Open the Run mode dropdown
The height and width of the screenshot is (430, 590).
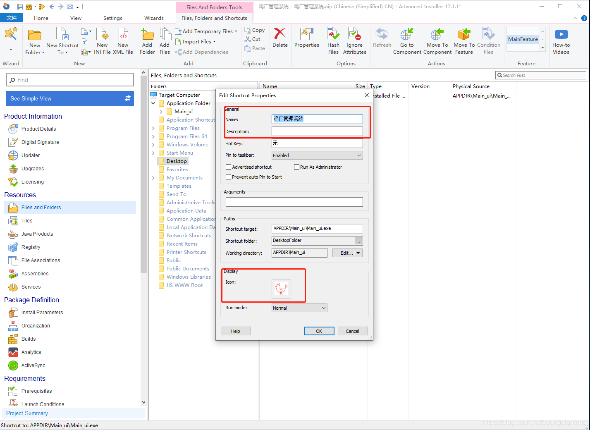(x=299, y=308)
